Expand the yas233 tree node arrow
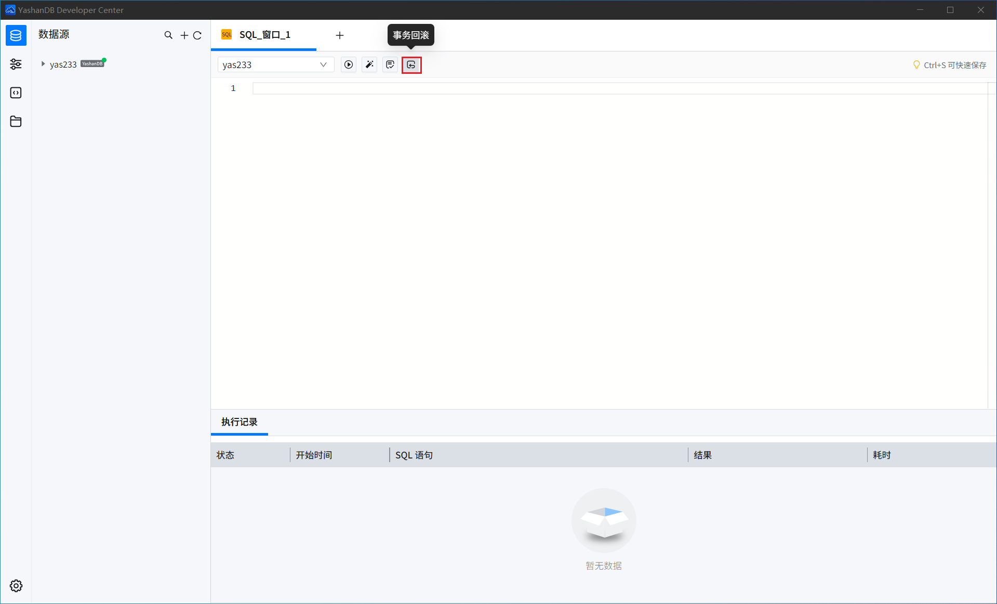 [43, 64]
